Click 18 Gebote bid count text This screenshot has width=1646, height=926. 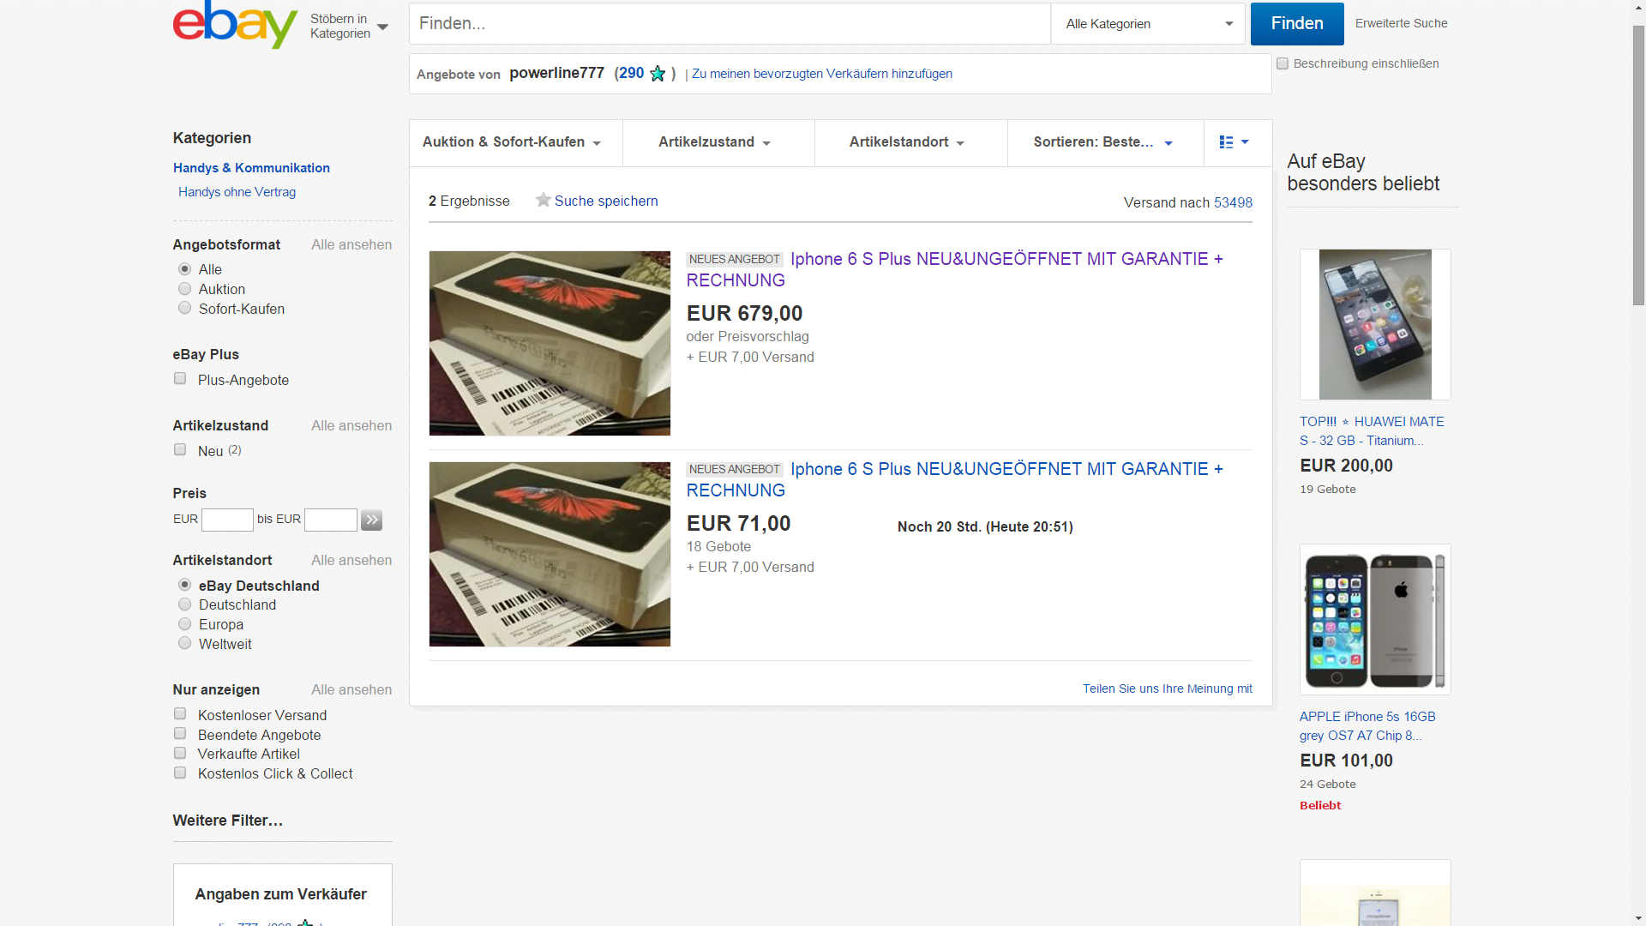pyautogui.click(x=718, y=547)
